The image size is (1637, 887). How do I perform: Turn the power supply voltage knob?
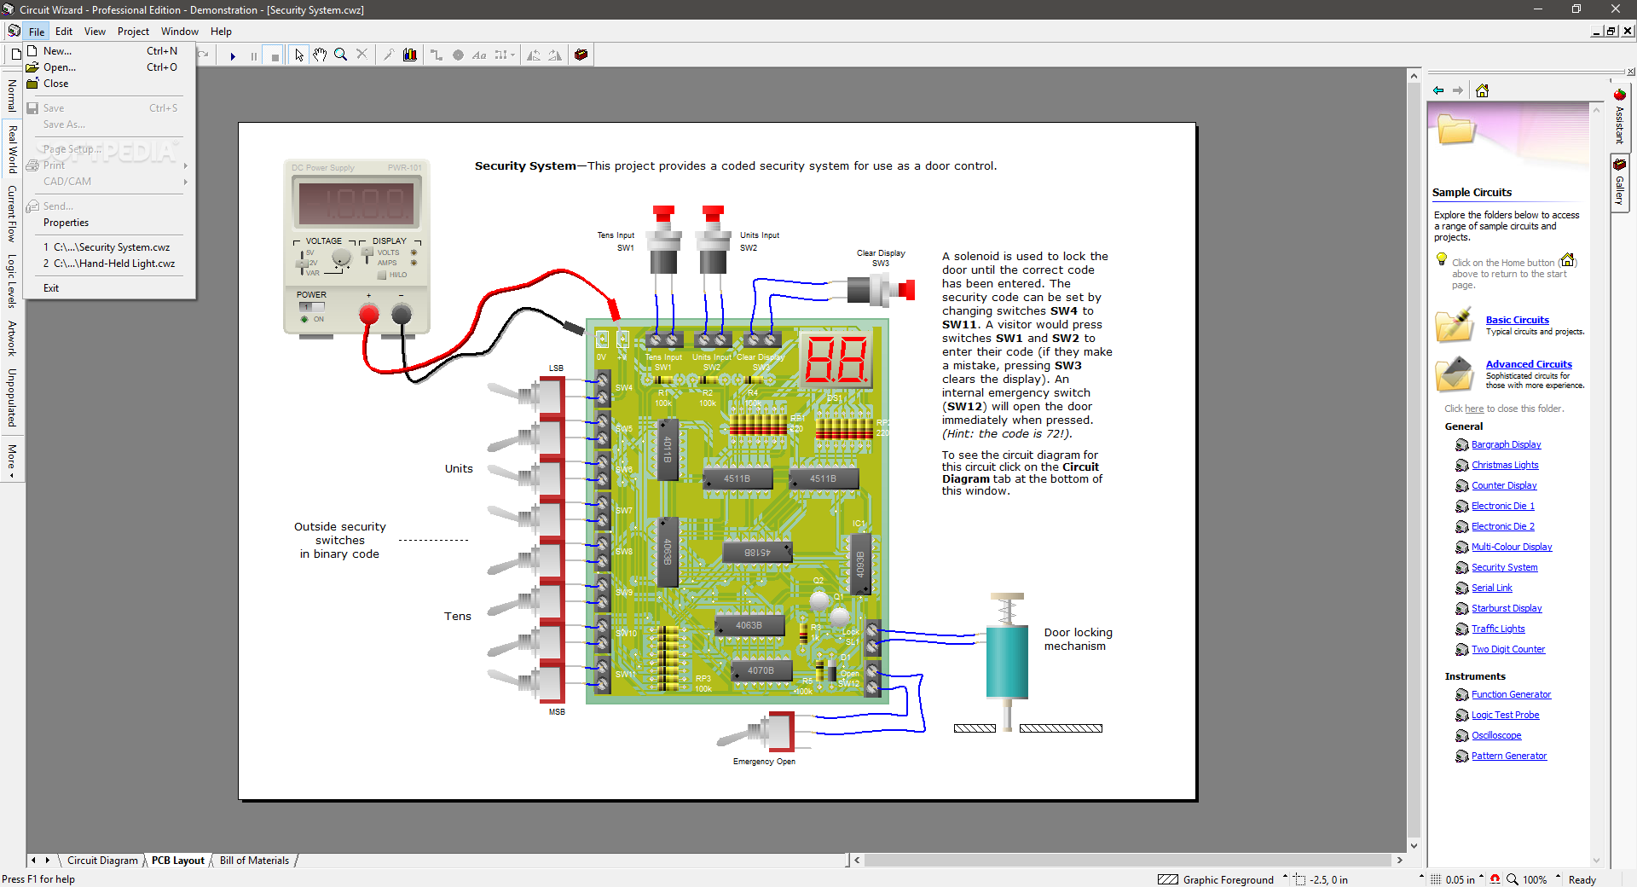click(x=341, y=258)
